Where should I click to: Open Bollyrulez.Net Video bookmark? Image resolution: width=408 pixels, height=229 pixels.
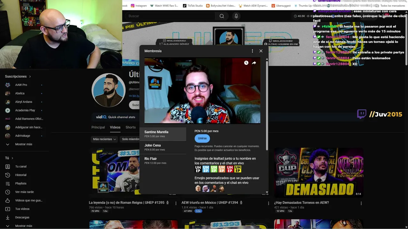[221, 6]
